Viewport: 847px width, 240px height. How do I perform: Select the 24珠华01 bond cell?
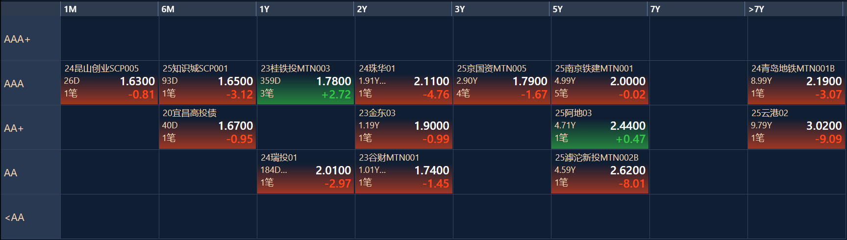pyautogui.click(x=404, y=82)
